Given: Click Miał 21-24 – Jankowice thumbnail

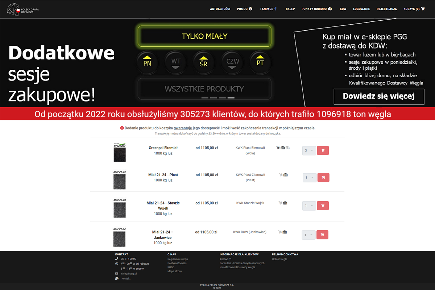Looking at the screenshot, I should [x=119, y=237].
